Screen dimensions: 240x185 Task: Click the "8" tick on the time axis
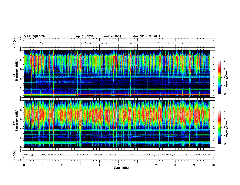click(x=175, y=165)
